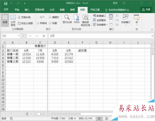
Task: Click the Name Box showing D2
Action: point(9,36)
